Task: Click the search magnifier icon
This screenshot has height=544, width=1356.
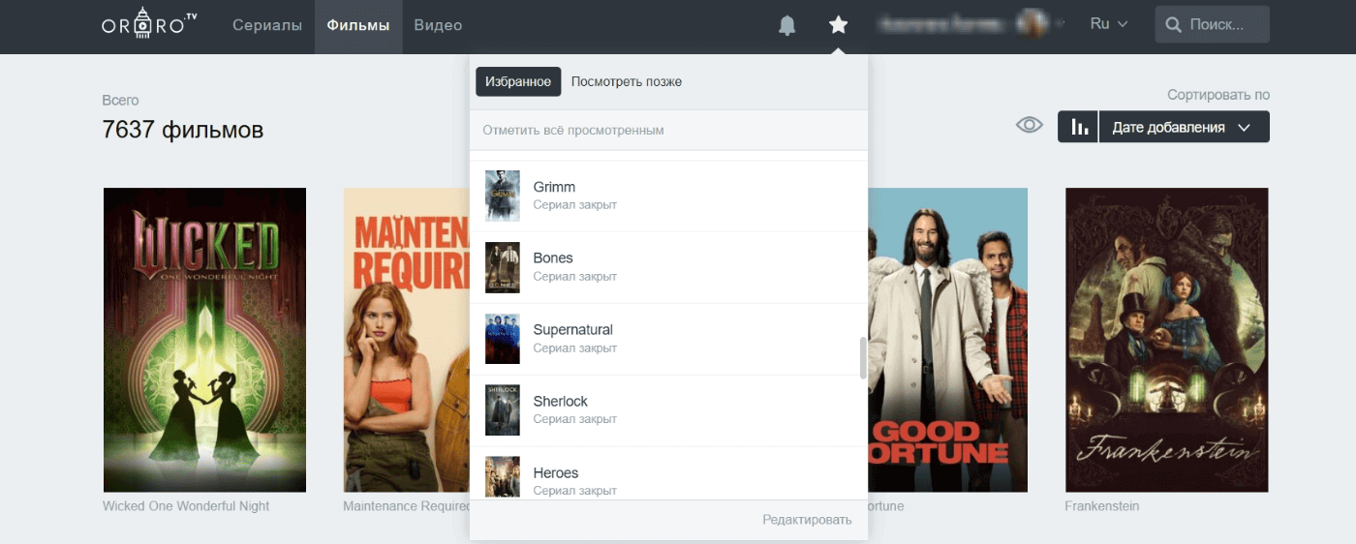Action: [x=1173, y=24]
